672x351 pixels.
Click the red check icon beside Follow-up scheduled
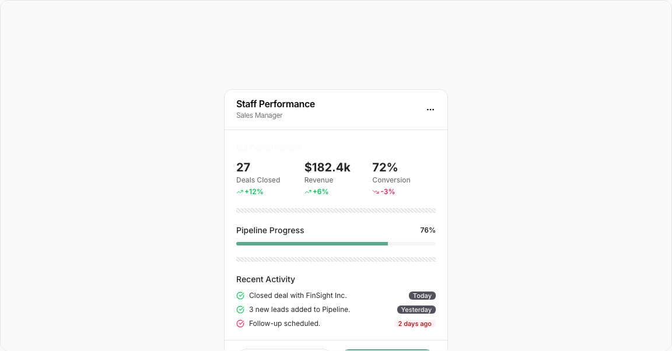point(240,324)
